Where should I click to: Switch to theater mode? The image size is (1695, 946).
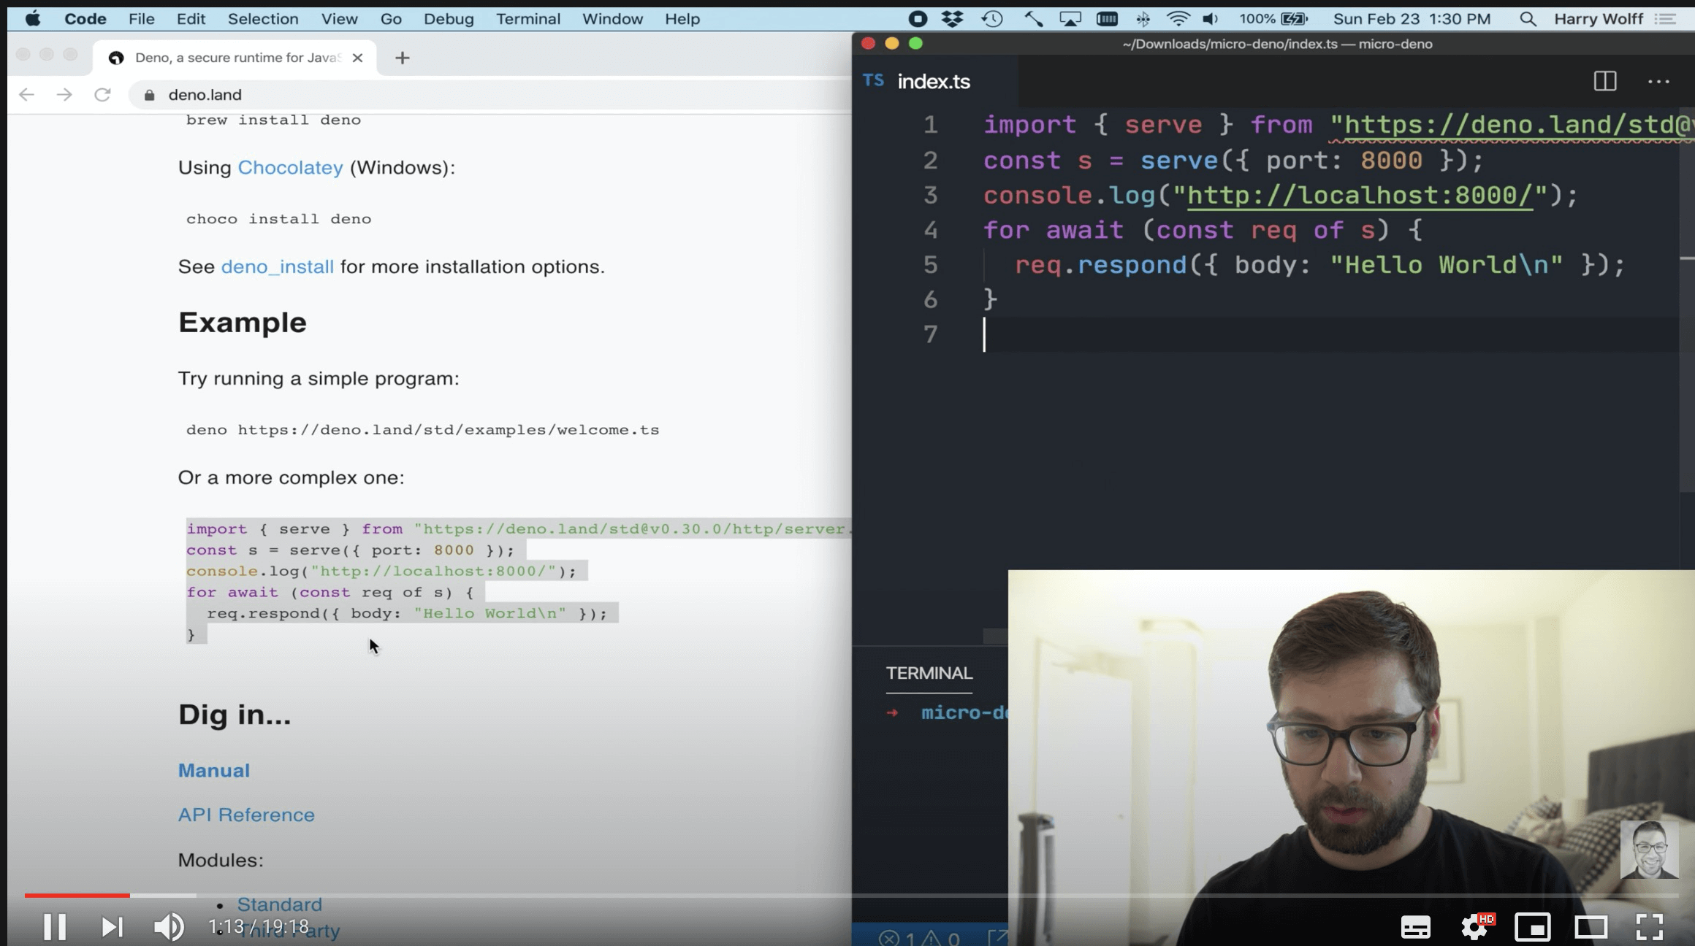point(1591,927)
